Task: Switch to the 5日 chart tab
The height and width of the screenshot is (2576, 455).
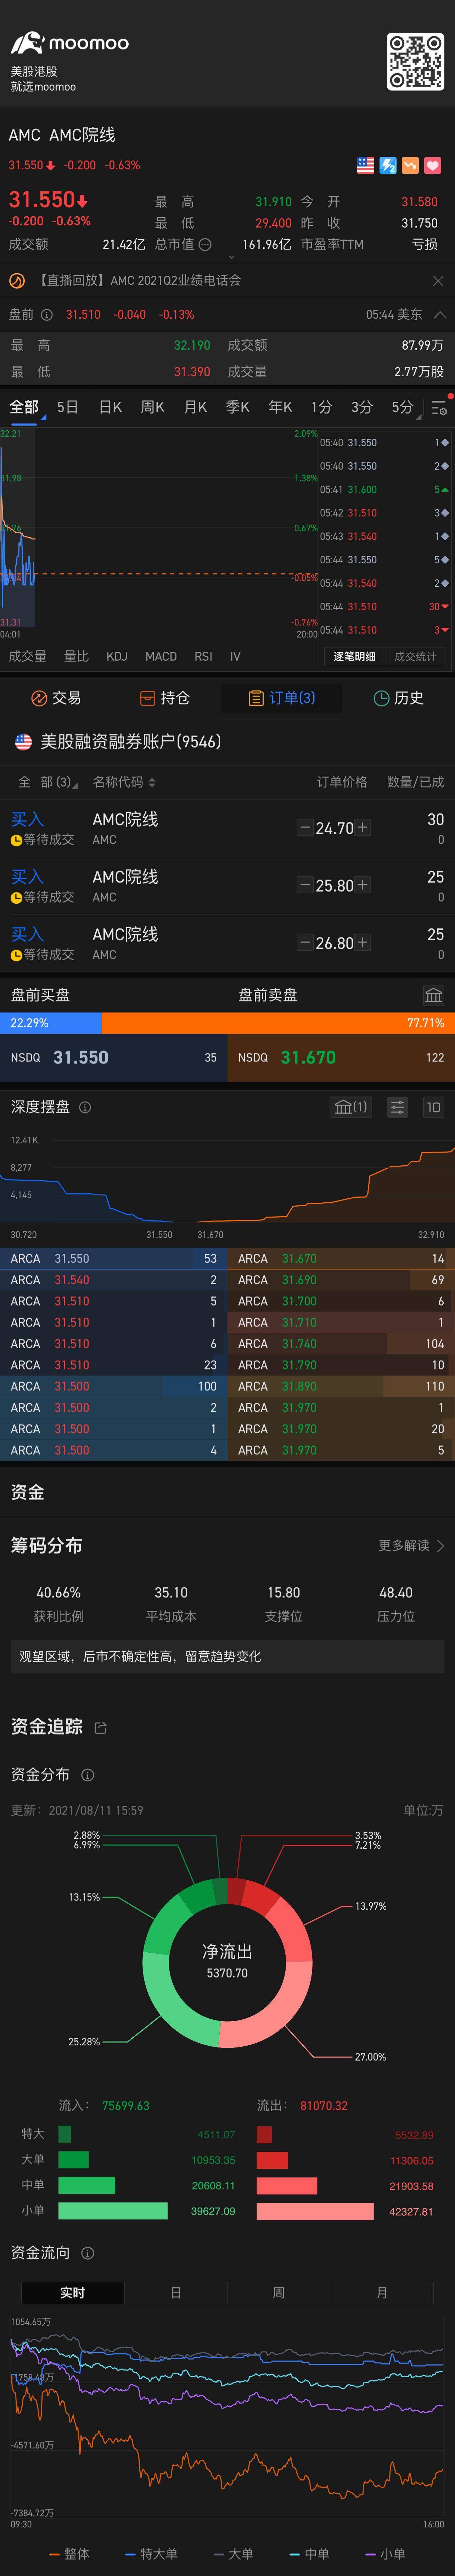Action: [68, 407]
